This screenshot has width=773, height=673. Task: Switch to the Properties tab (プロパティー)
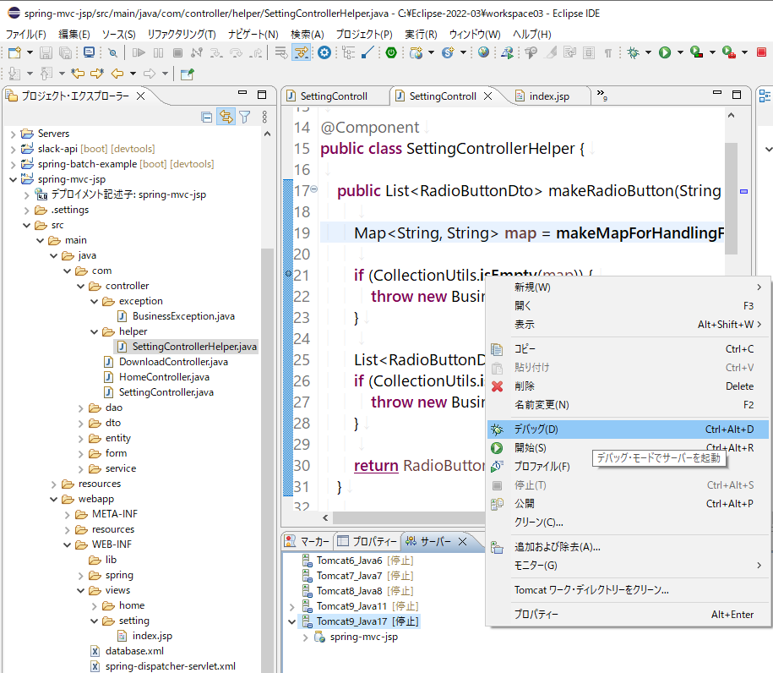(367, 542)
